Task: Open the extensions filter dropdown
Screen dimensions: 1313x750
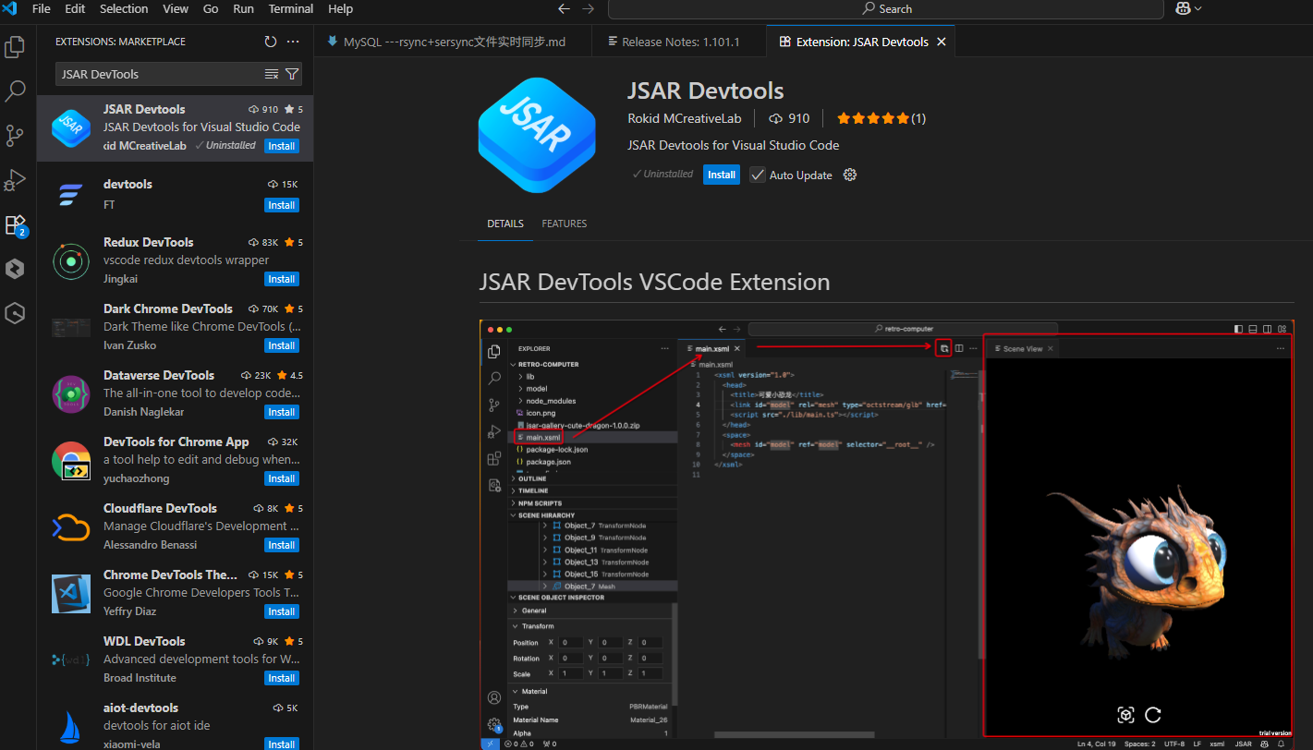Action: (x=292, y=74)
